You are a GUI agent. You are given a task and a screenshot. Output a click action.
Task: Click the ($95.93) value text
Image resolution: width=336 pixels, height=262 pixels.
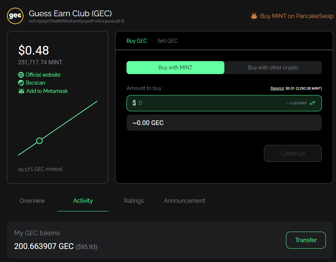[87, 247]
